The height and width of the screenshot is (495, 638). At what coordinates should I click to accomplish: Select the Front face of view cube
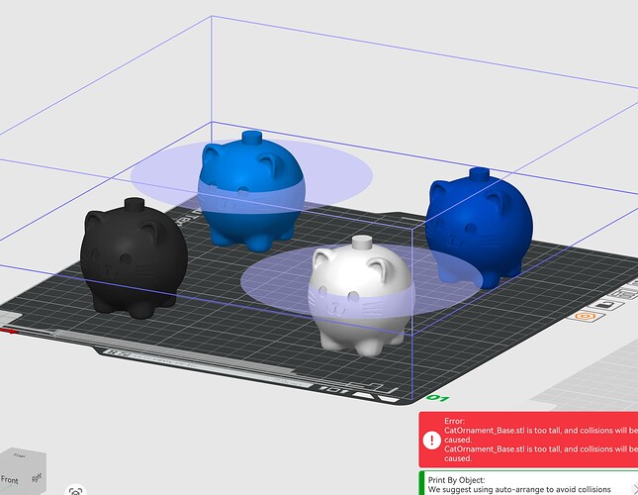coord(10,479)
